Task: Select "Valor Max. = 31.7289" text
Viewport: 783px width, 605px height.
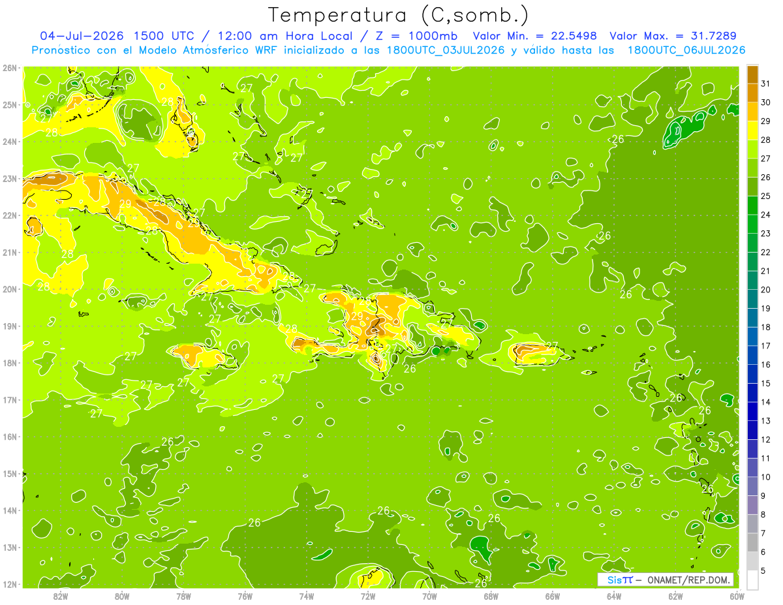Action: click(673, 36)
